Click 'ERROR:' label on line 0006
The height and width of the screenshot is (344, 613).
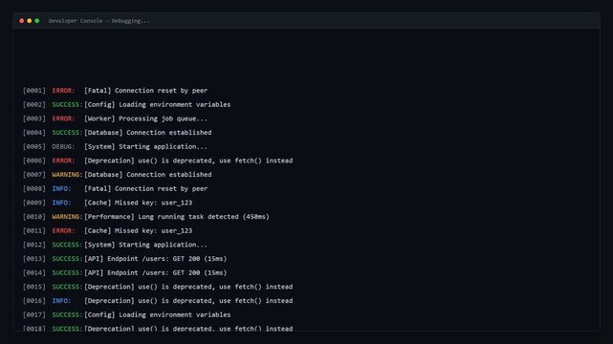pyautogui.click(x=63, y=161)
